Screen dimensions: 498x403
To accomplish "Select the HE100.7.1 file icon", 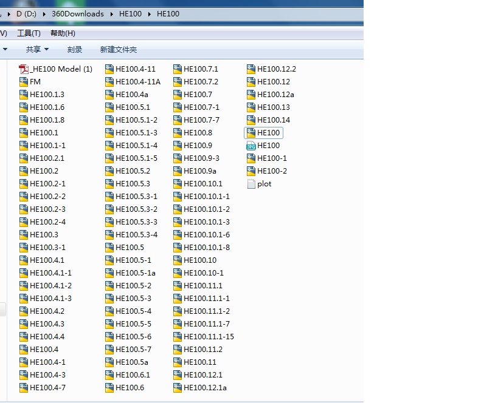I will click(x=178, y=69).
